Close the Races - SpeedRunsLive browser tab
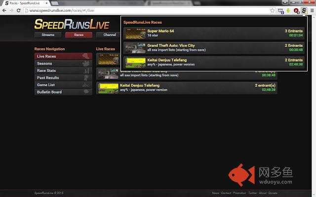316x197 pixels. click(47, 3)
